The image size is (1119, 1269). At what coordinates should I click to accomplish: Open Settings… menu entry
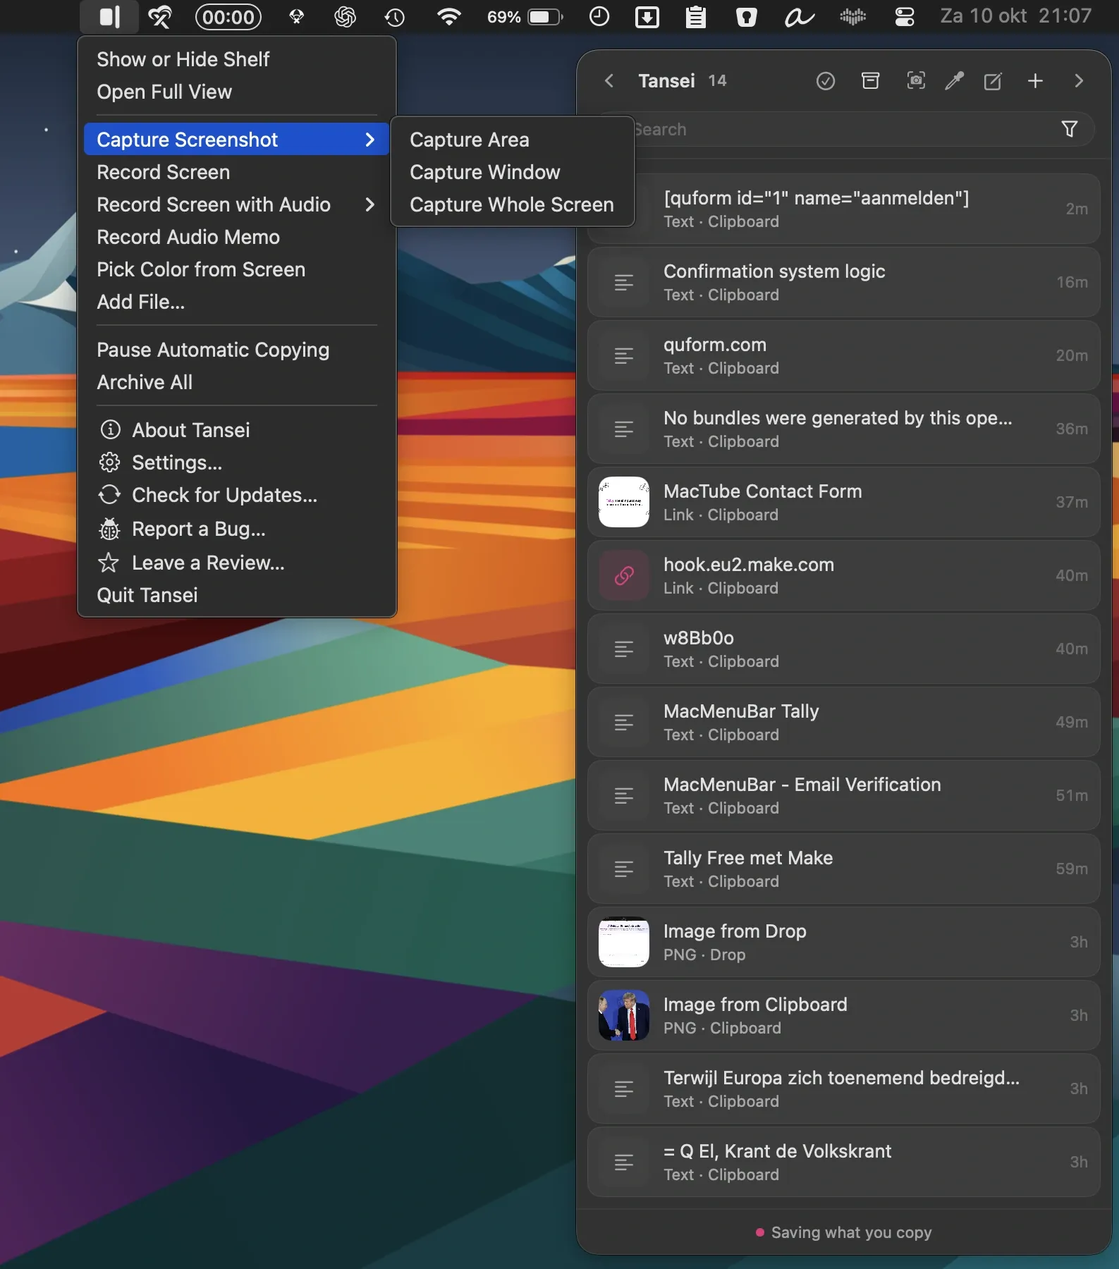(236, 462)
